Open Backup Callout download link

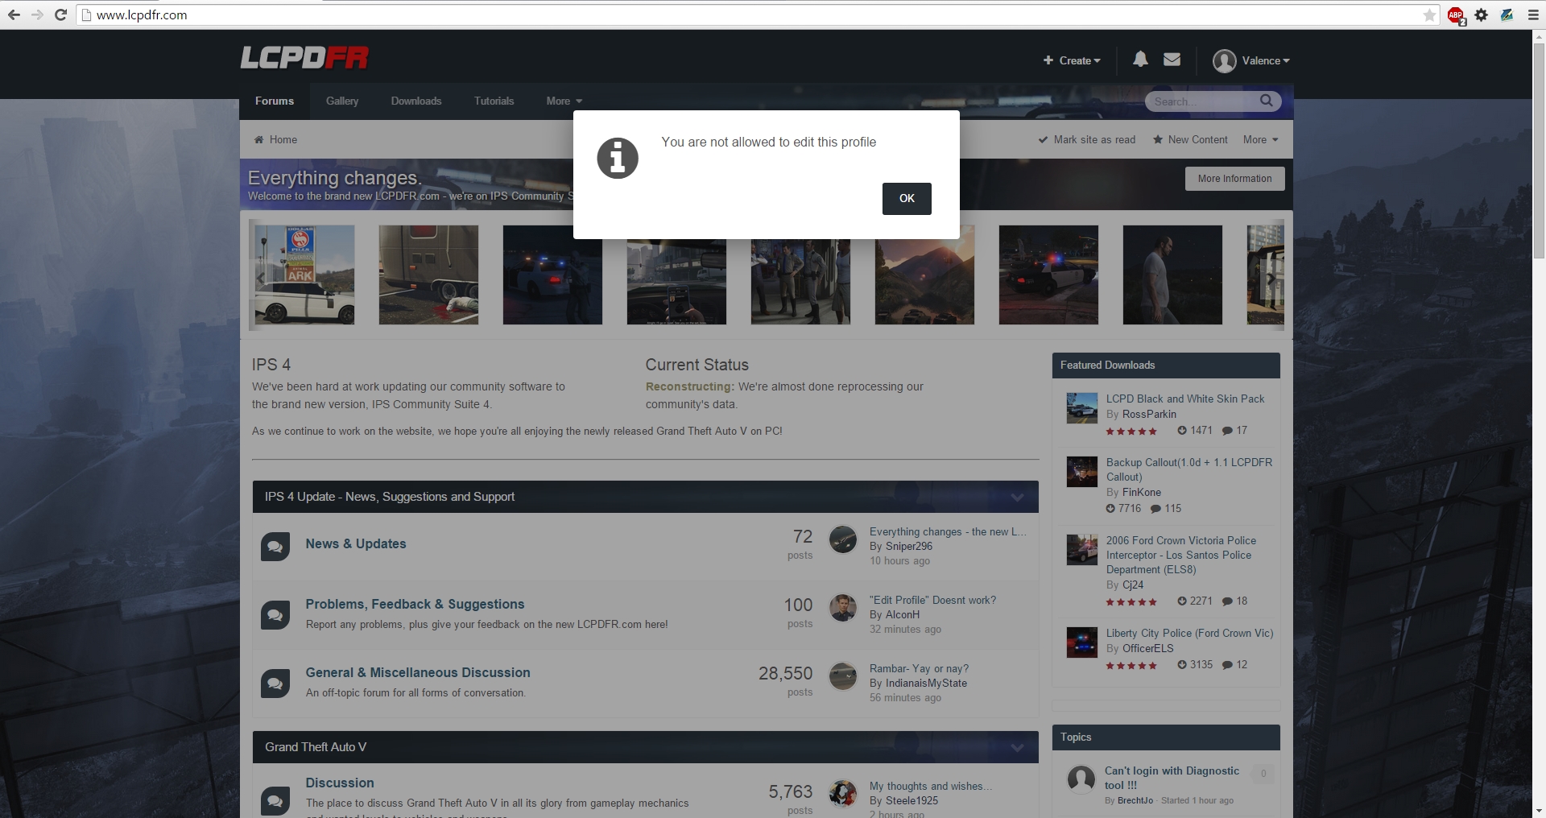click(1189, 469)
